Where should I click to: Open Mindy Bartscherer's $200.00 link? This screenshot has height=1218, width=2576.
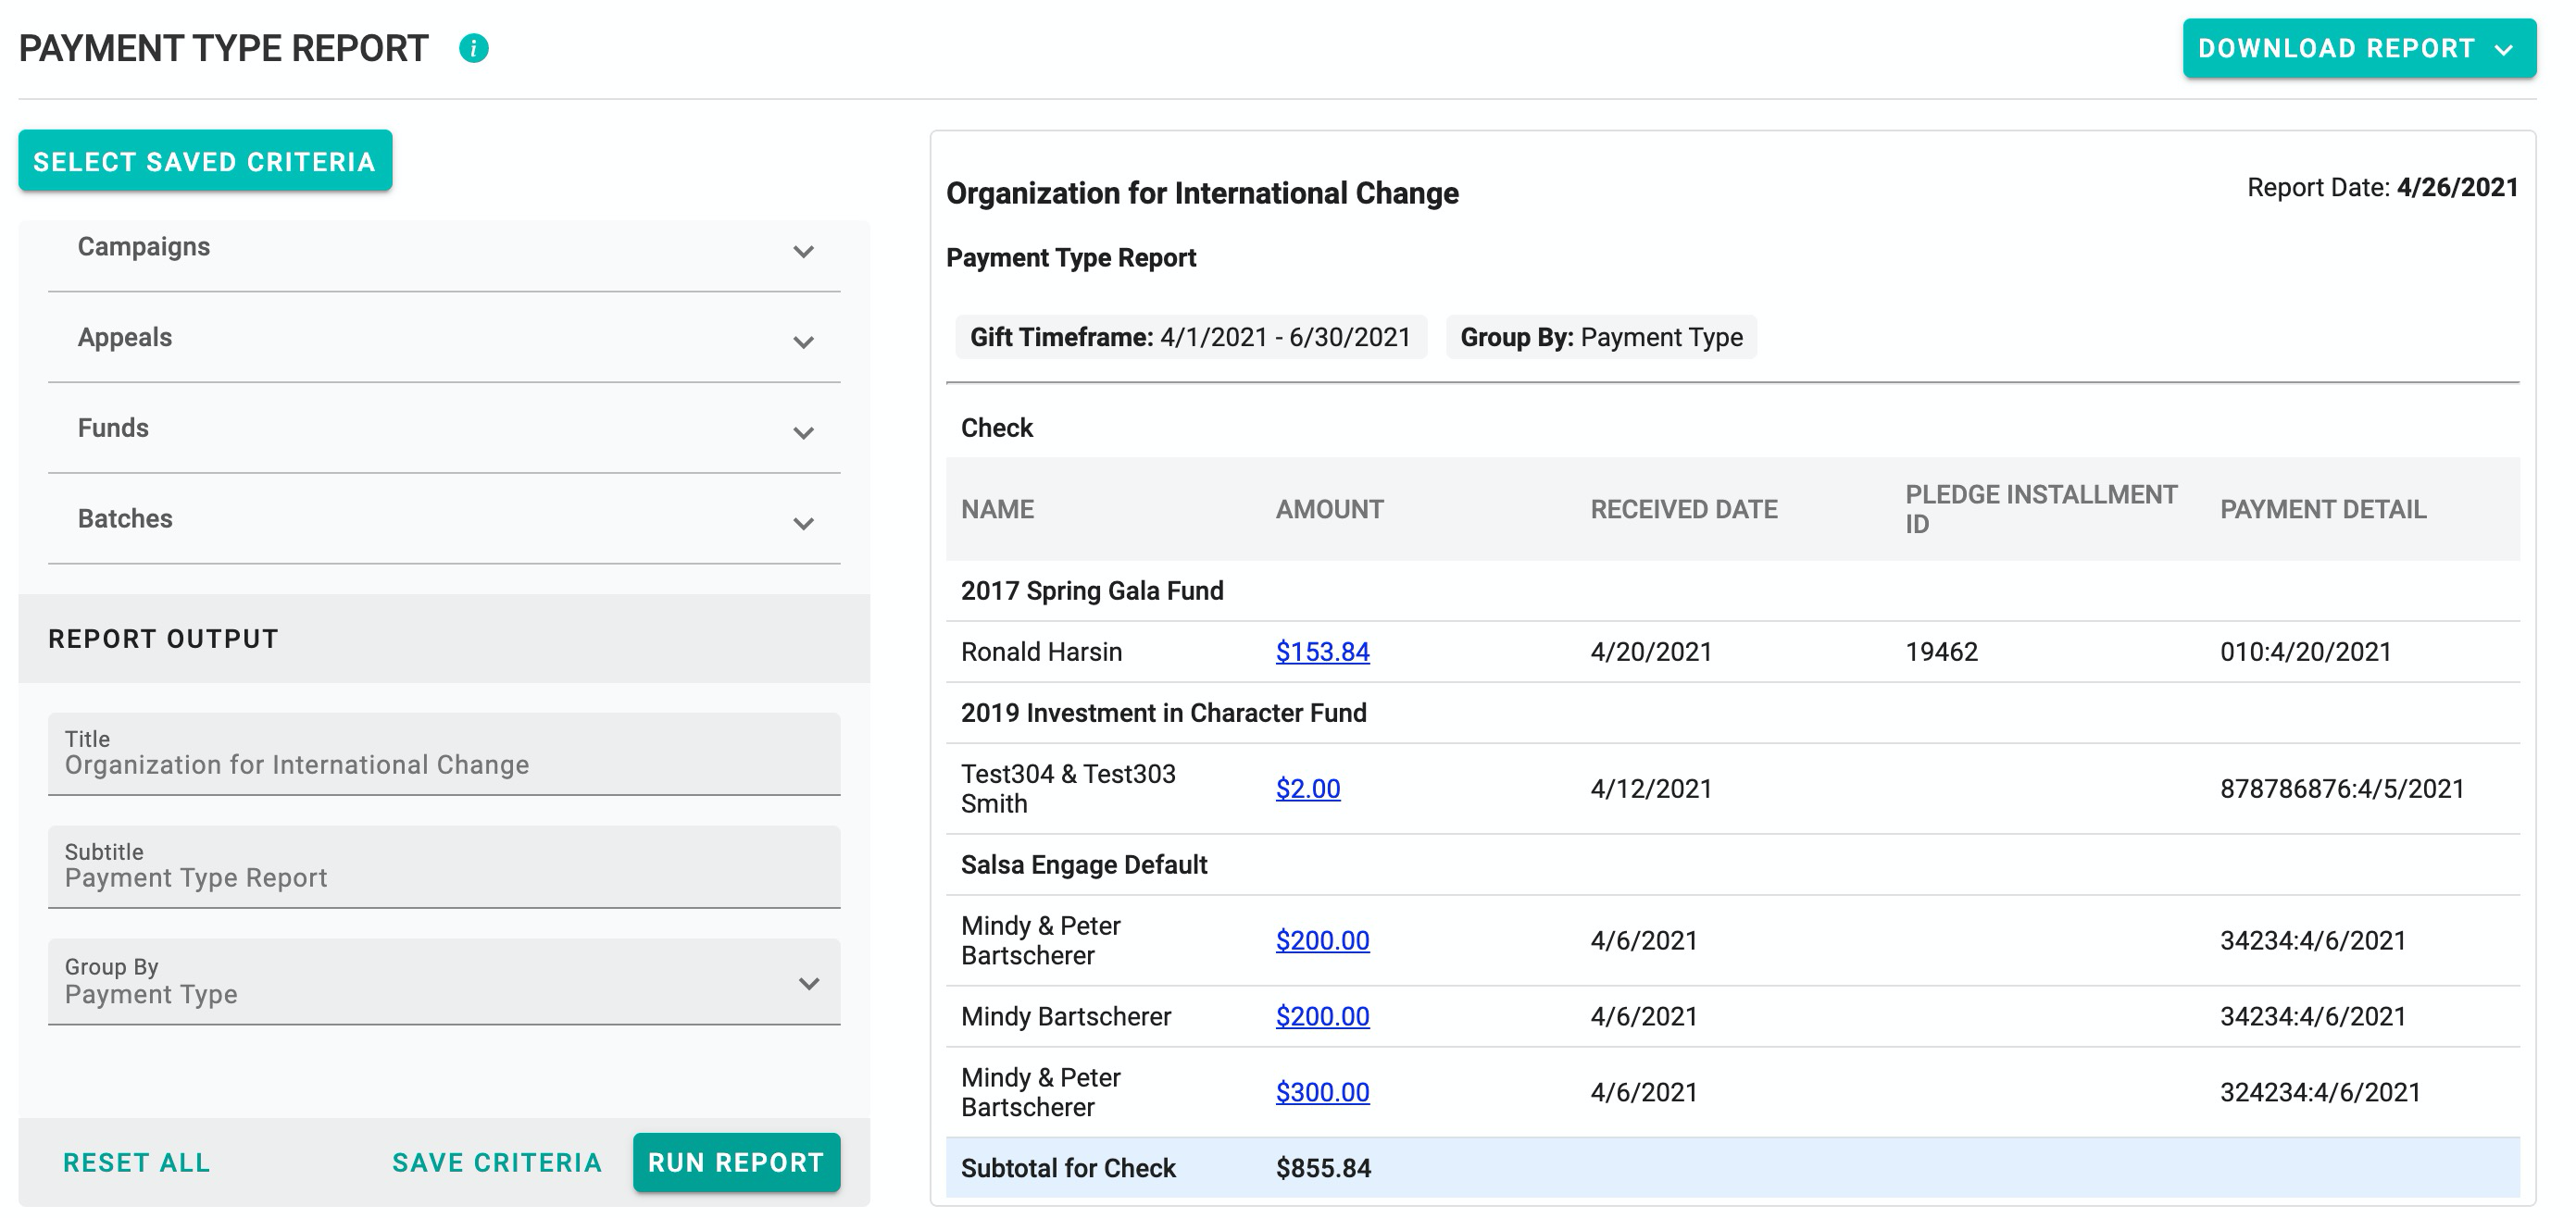(x=1322, y=1016)
